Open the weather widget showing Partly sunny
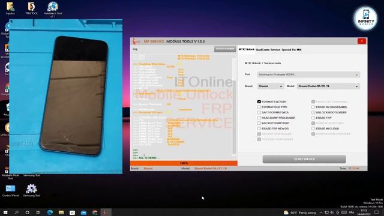 pos(300,212)
